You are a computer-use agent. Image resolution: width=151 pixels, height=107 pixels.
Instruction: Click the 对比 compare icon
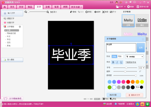click(103, 99)
